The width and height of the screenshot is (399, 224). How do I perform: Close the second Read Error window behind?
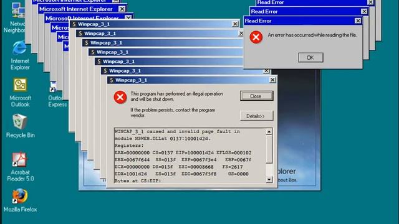364,11
